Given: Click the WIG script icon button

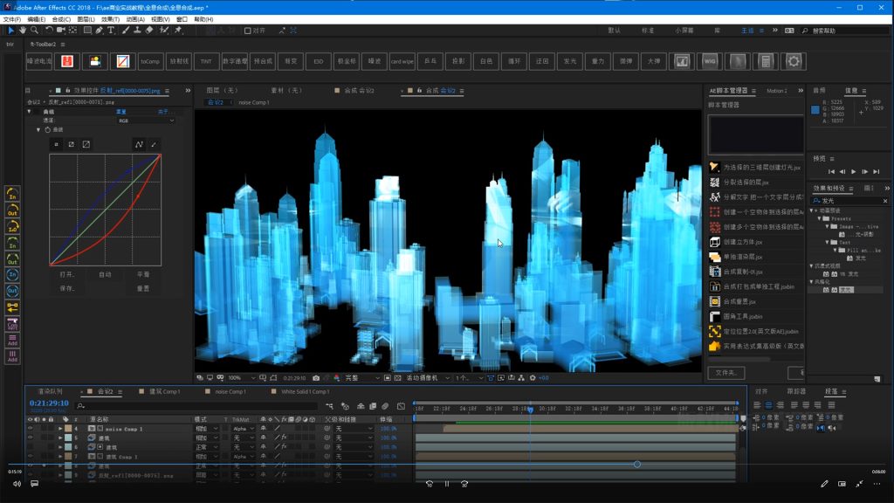Looking at the screenshot, I should point(710,62).
